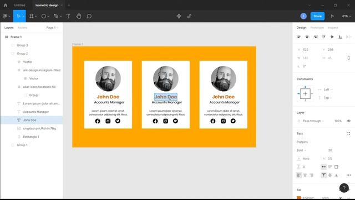Open a new tab with plus
This screenshot has width=355, height=200.
tap(69, 5)
